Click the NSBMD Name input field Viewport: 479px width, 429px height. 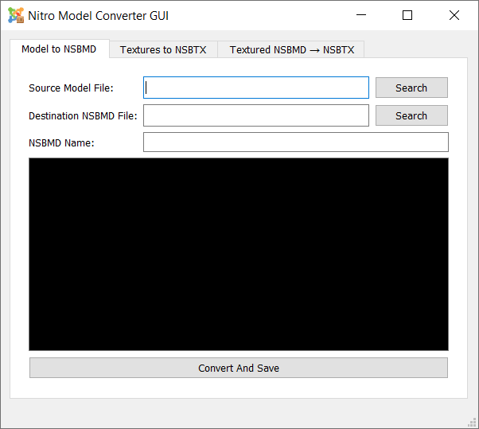click(x=296, y=142)
